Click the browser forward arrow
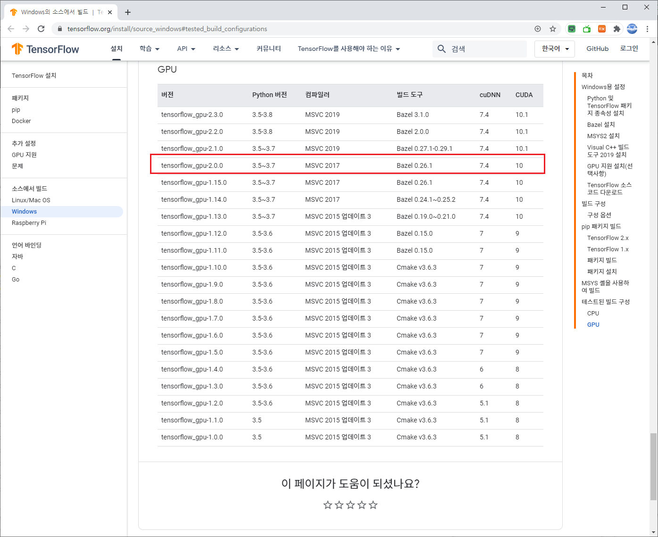 (26, 29)
